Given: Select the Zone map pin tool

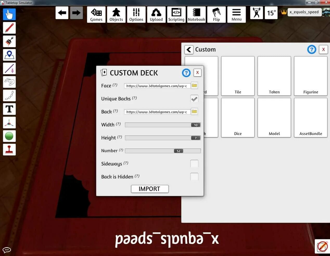Looking at the screenshot, I should click(9, 55).
